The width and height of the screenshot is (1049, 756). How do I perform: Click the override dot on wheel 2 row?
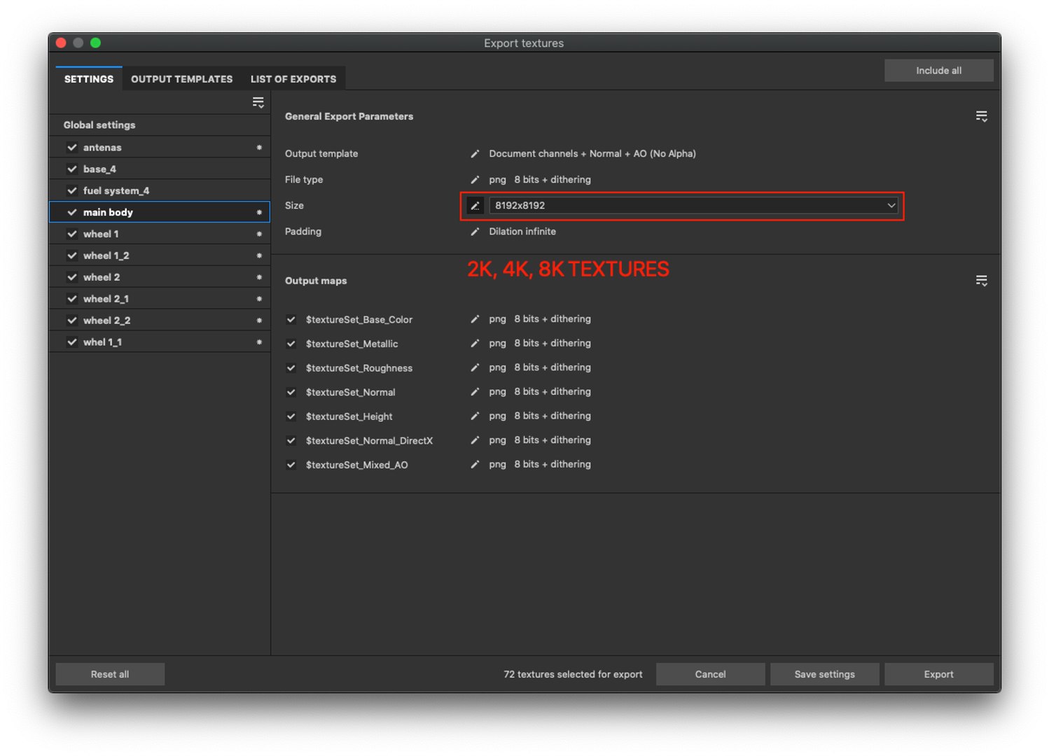[259, 277]
